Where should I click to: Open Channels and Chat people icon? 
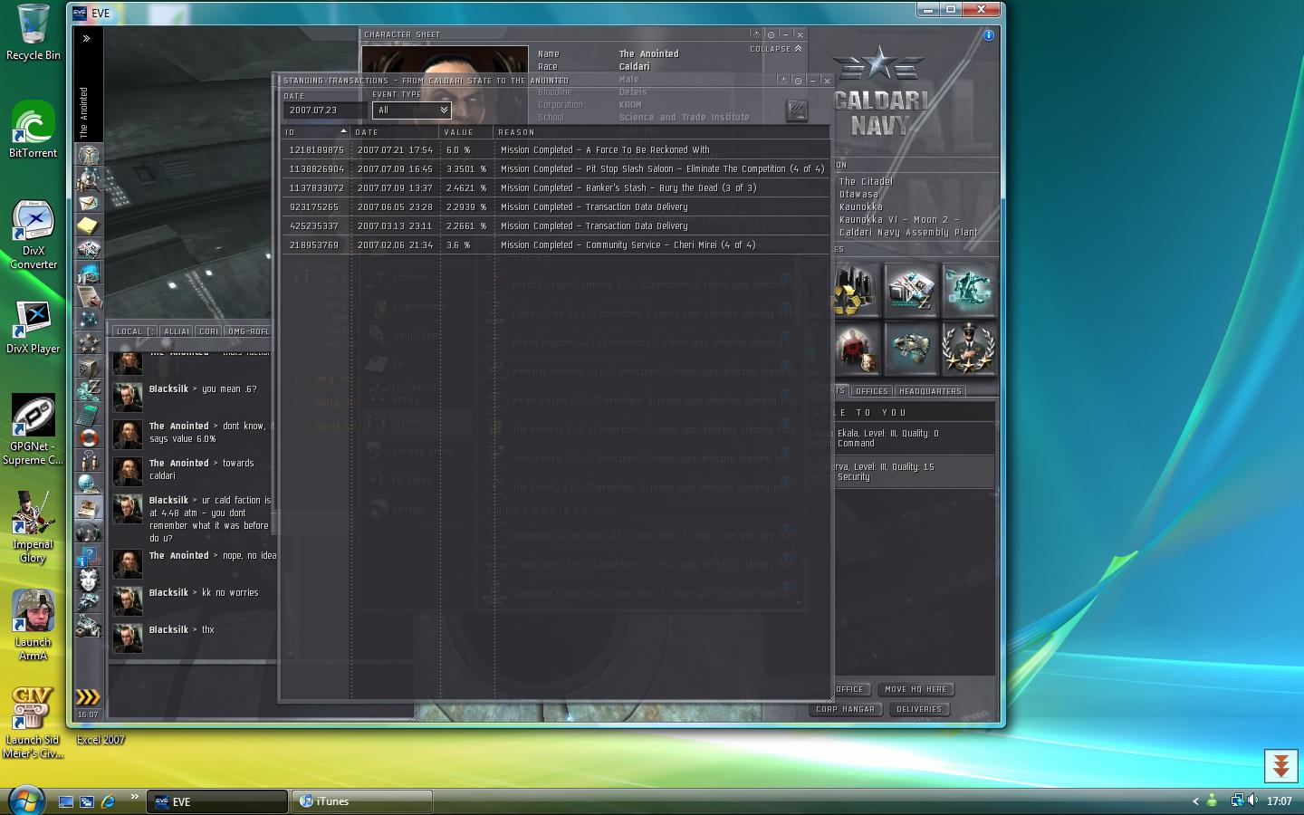[89, 461]
